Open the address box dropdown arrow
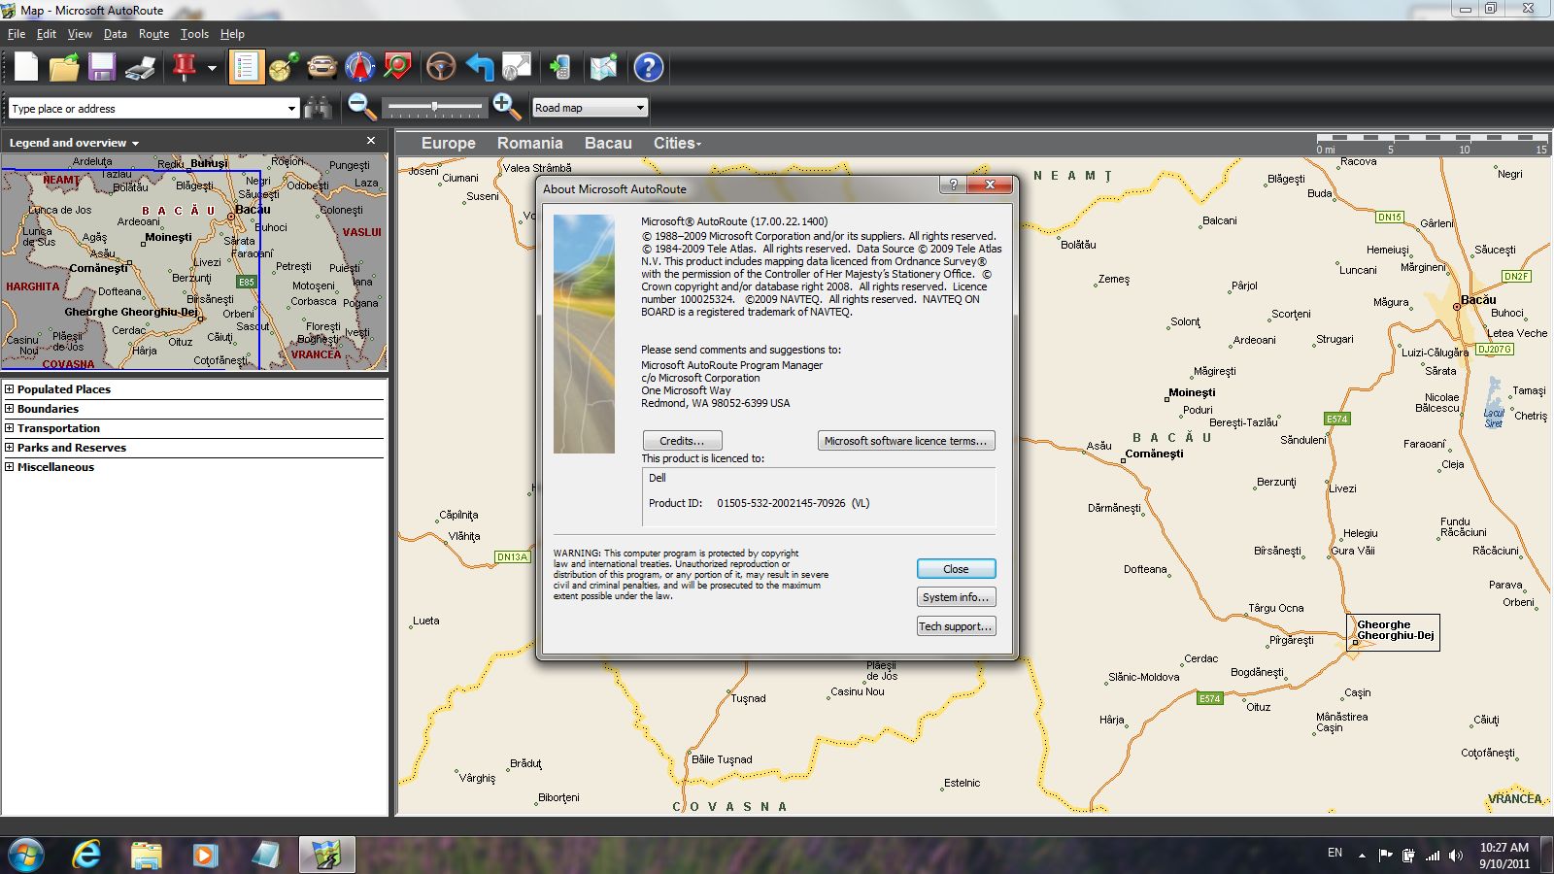This screenshot has height=874, width=1554. (291, 108)
